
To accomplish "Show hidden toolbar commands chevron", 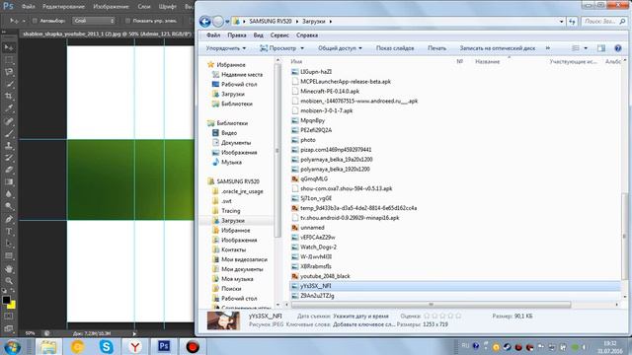I will point(548,48).
